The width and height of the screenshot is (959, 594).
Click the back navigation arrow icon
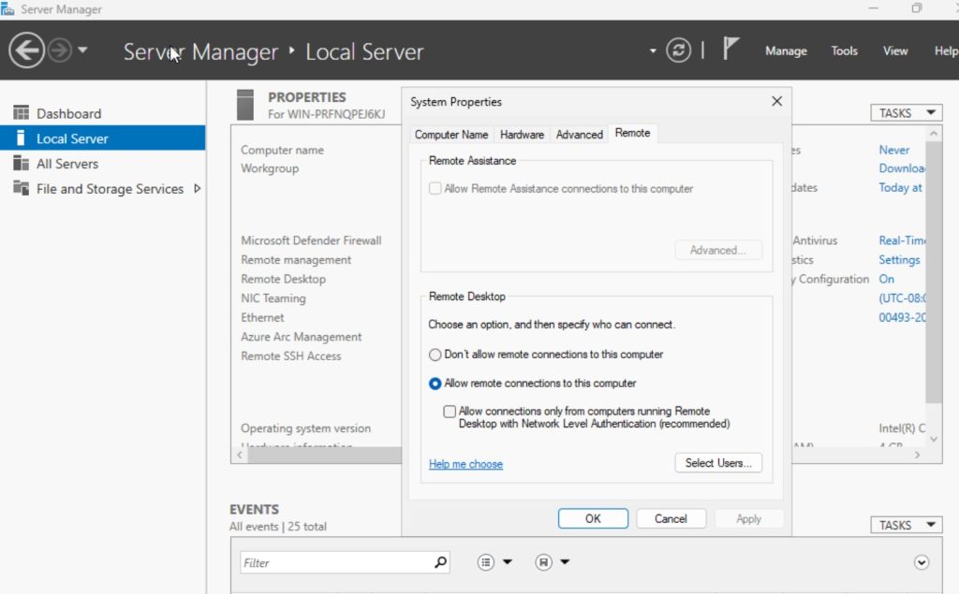pyautogui.click(x=26, y=51)
